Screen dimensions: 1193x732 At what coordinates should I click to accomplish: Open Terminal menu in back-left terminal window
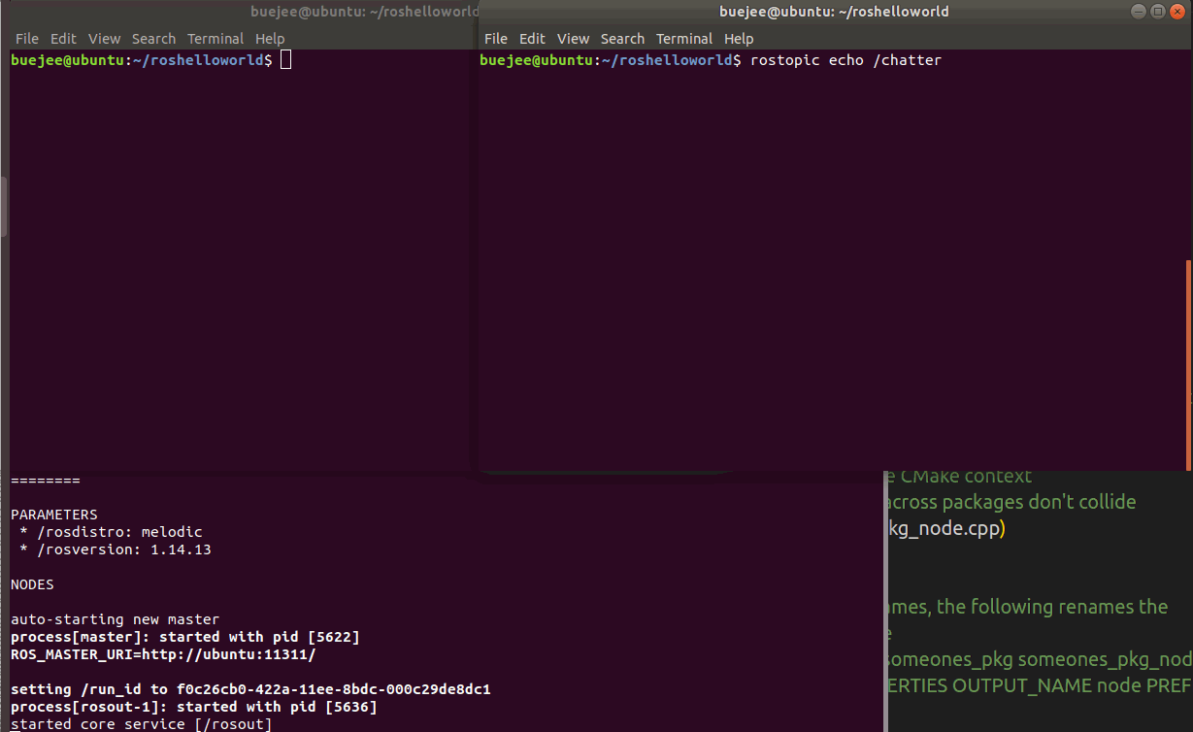pos(215,39)
